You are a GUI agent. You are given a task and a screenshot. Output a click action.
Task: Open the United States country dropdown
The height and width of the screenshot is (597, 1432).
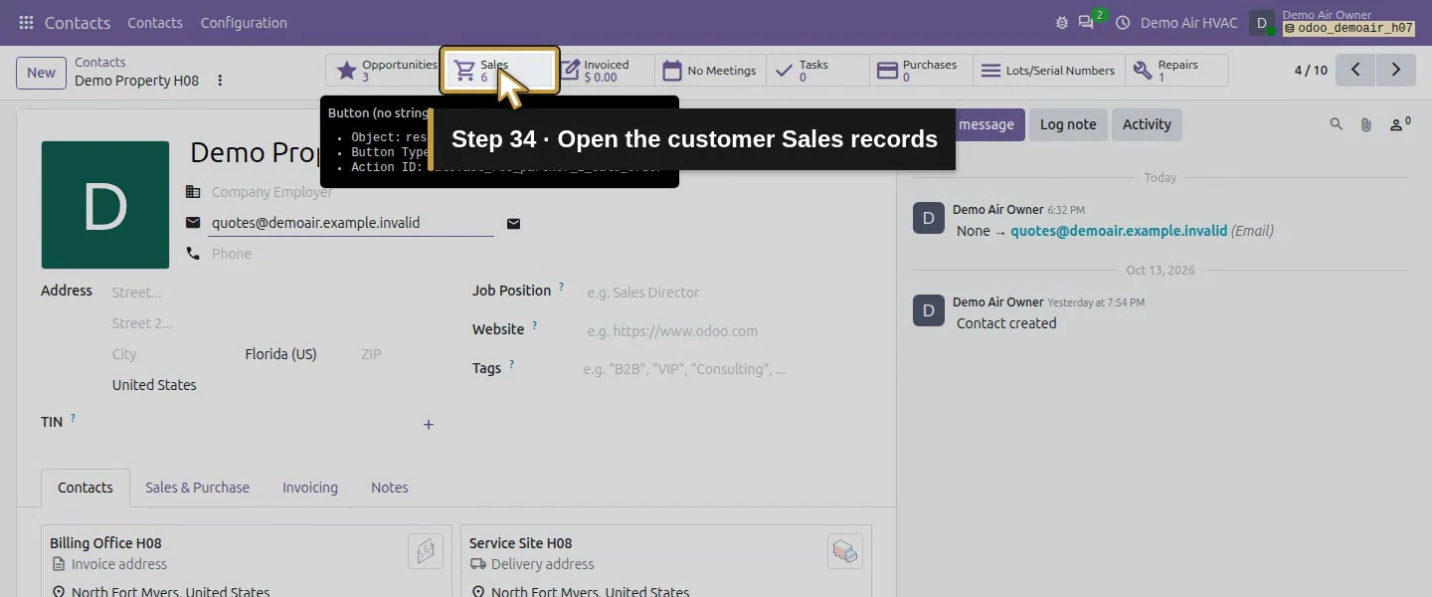point(271,385)
